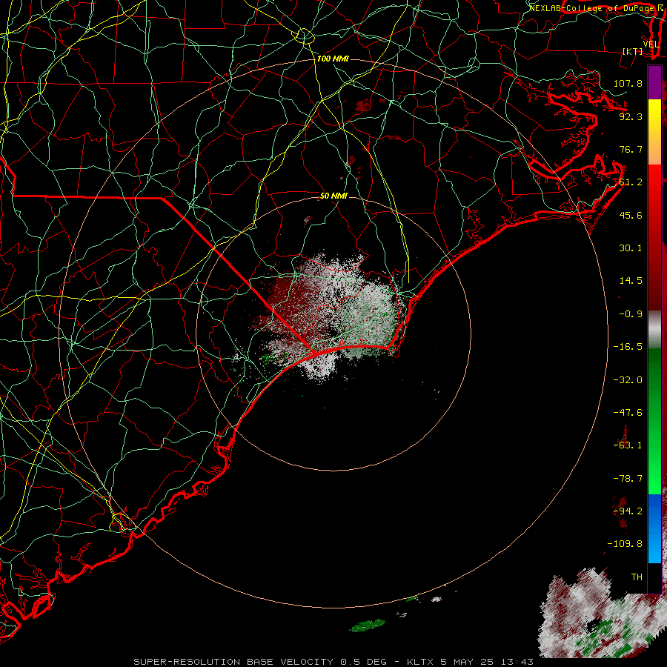Select the -109.8 scale value
Image resolution: width=667 pixels, height=667 pixels.
click(625, 544)
